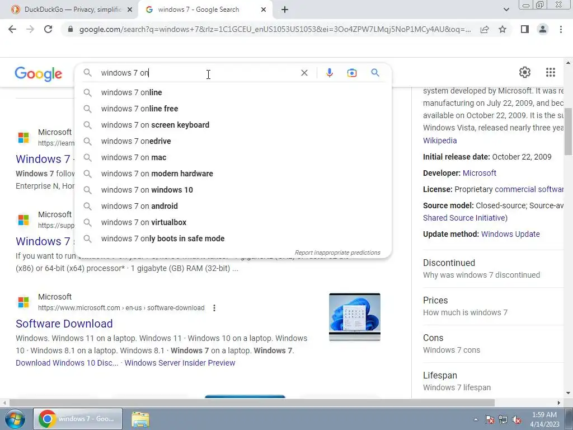The height and width of the screenshot is (430, 573).
Task: Open Google quick settings gear
Action: (525, 72)
